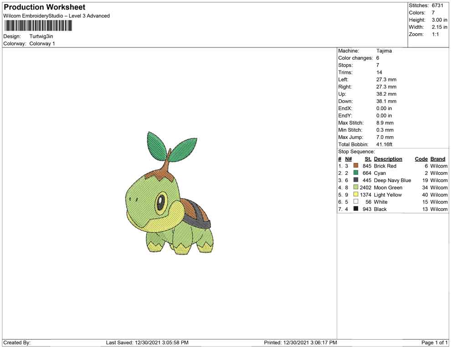451x347 pixels.
Task: Click the 'Page 1 of 1' footer text
Action: coord(434,342)
